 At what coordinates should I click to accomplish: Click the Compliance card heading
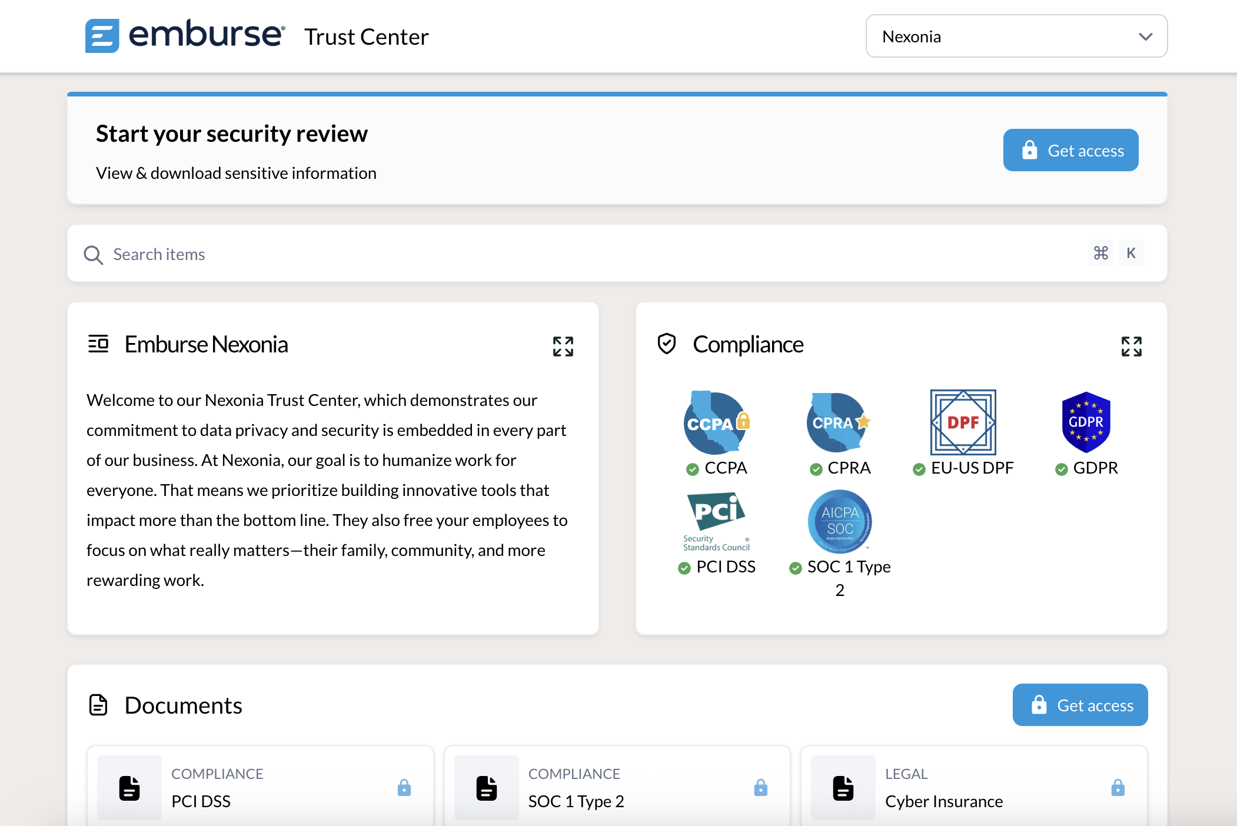748,344
